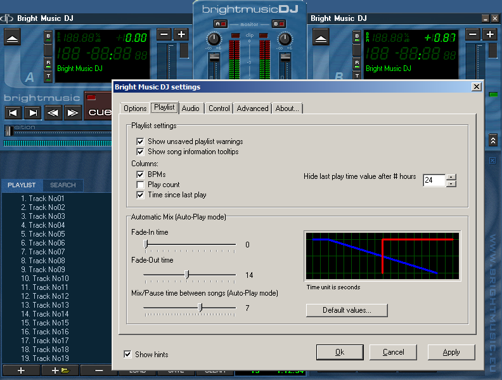This screenshot has width=502, height=380.
Task: Toggle the R button on deck B
Action: point(357,63)
